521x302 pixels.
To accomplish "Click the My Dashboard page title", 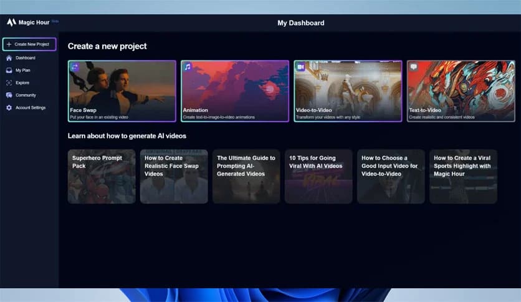I will point(301,23).
